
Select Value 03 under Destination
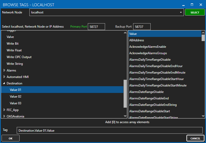15,103
